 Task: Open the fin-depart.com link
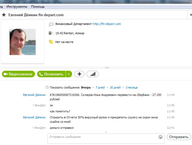pos(107,24)
